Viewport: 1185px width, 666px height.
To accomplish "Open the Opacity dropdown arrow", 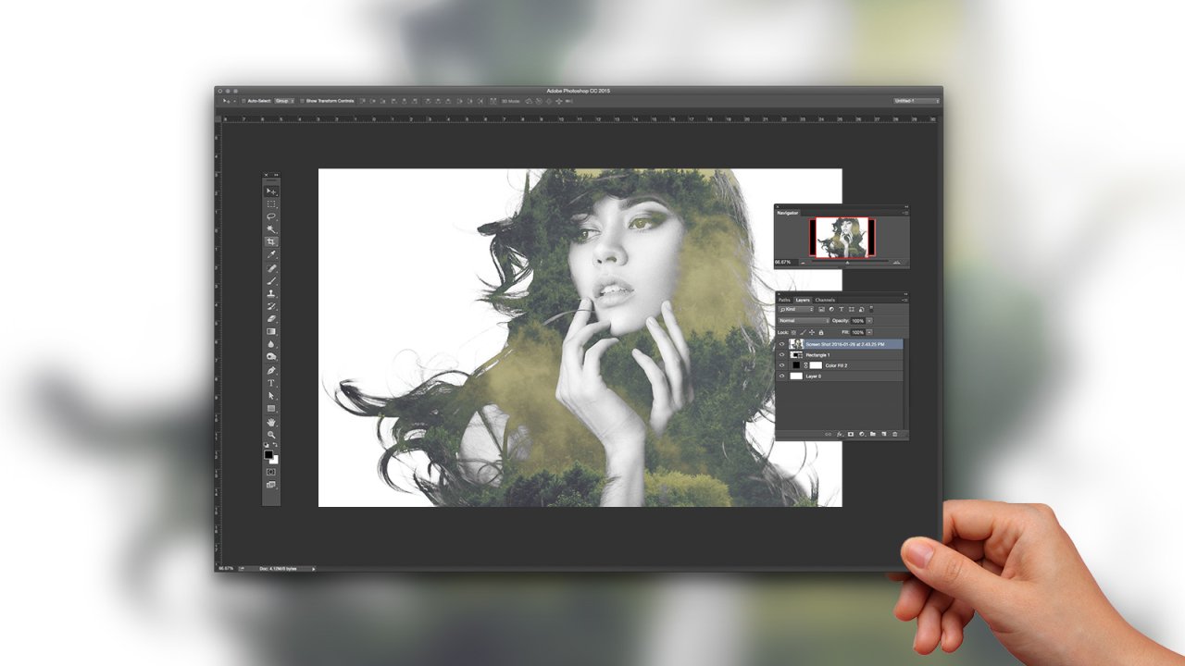I will 868,321.
